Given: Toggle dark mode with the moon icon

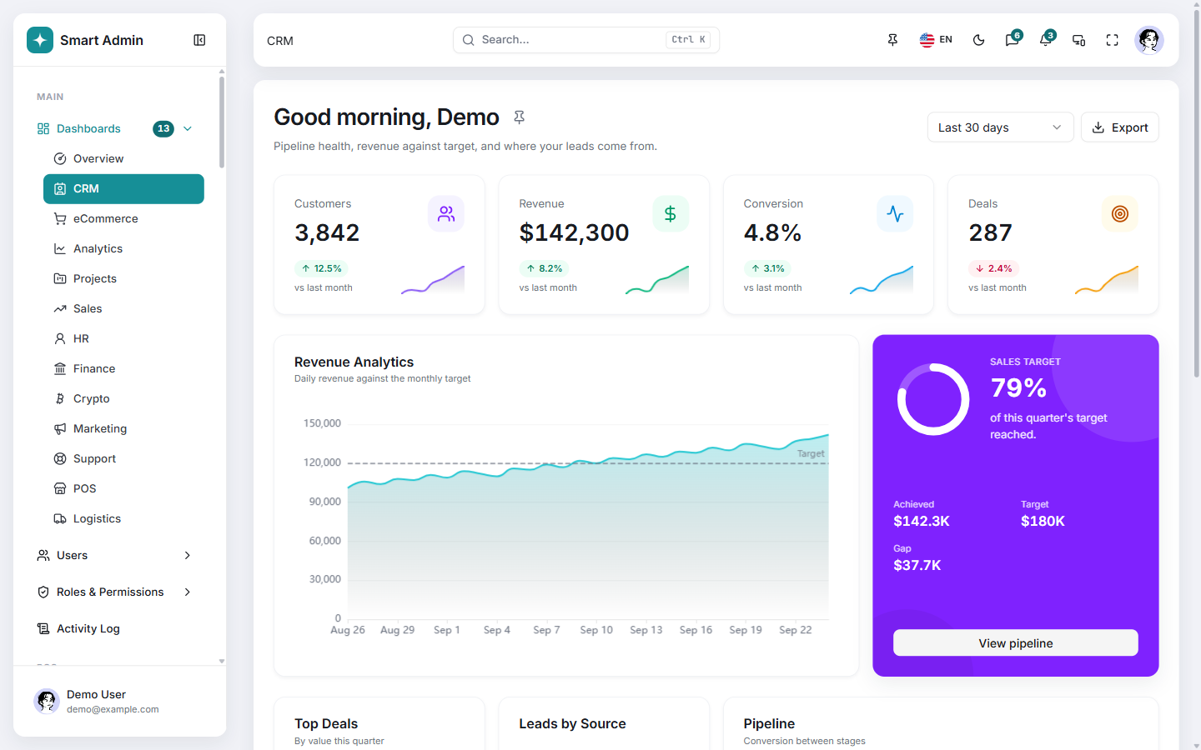Looking at the screenshot, I should [979, 40].
